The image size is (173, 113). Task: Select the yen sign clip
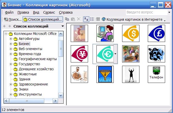click(79, 54)
